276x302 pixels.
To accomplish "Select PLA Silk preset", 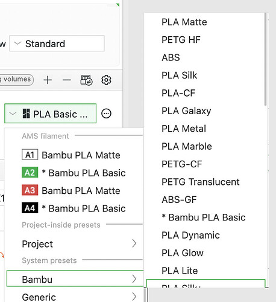I will click(179, 75).
